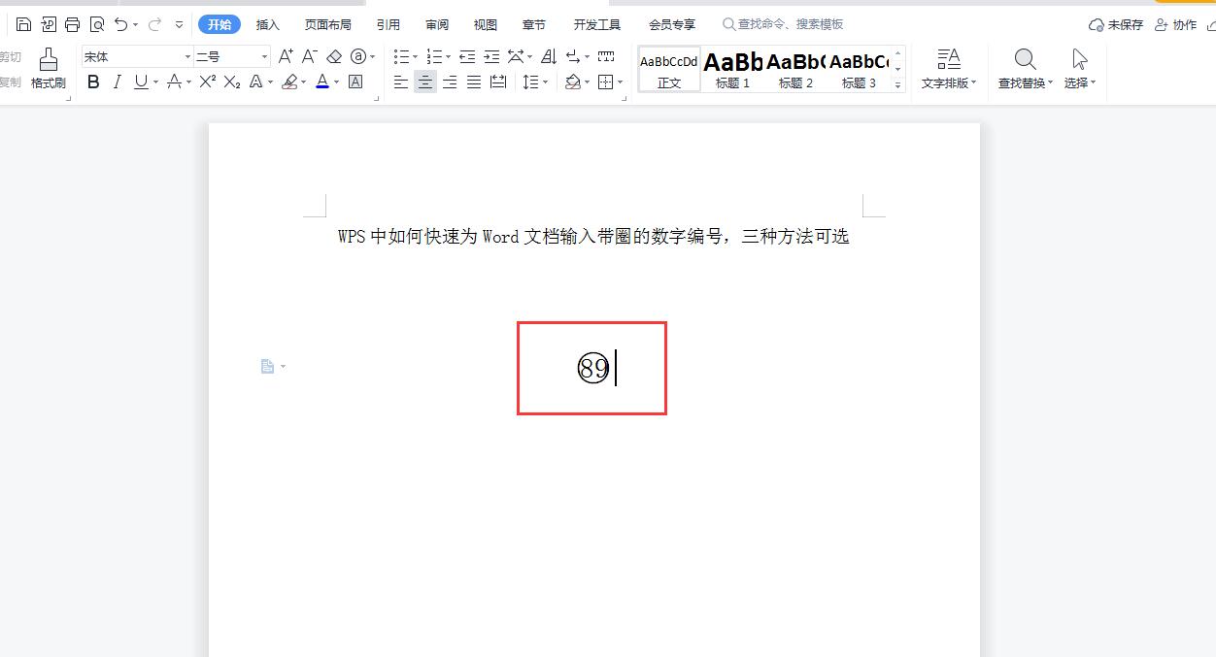1216x657 pixels.
Task: Click the clear formatting eraser icon
Action: point(334,57)
